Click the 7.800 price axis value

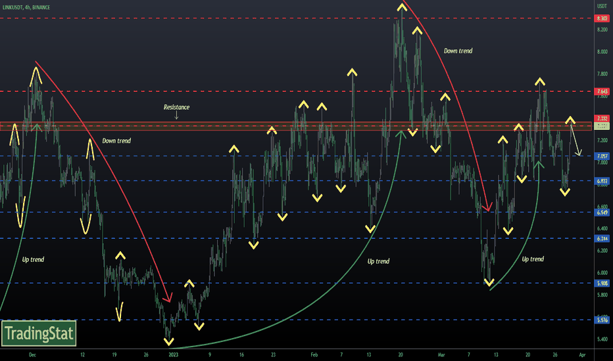(602, 74)
